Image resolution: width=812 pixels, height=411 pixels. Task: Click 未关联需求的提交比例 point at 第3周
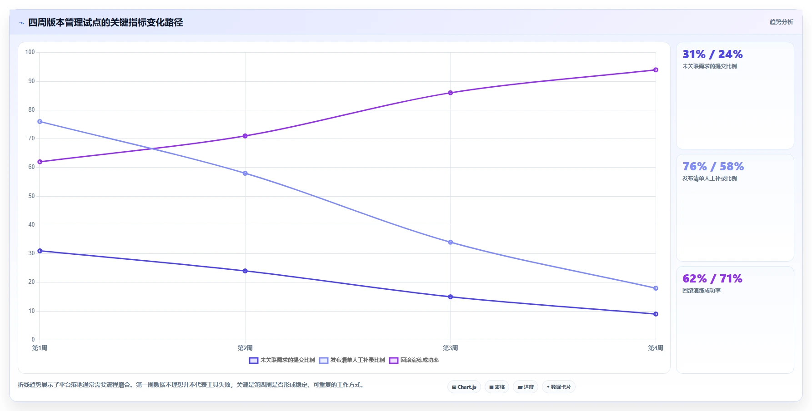coord(451,297)
